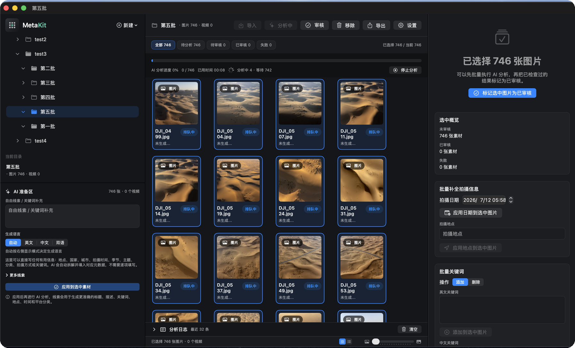
Task: Click 排队中 badge on DJI_0507.jpg
Action: [x=312, y=132]
